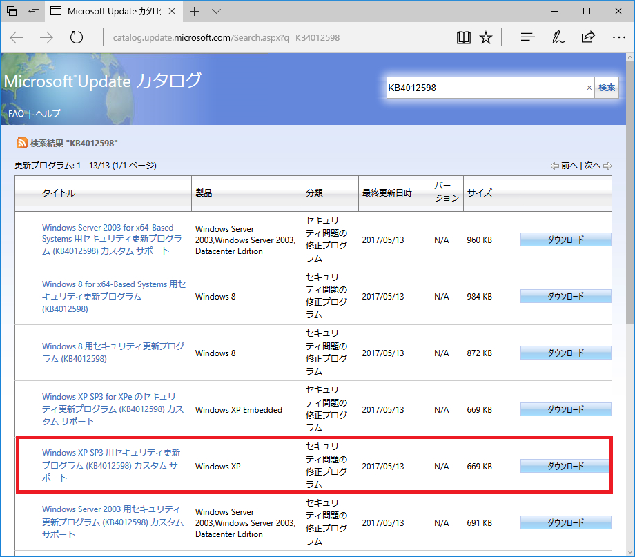Open the ヘルプ help link

click(x=48, y=114)
